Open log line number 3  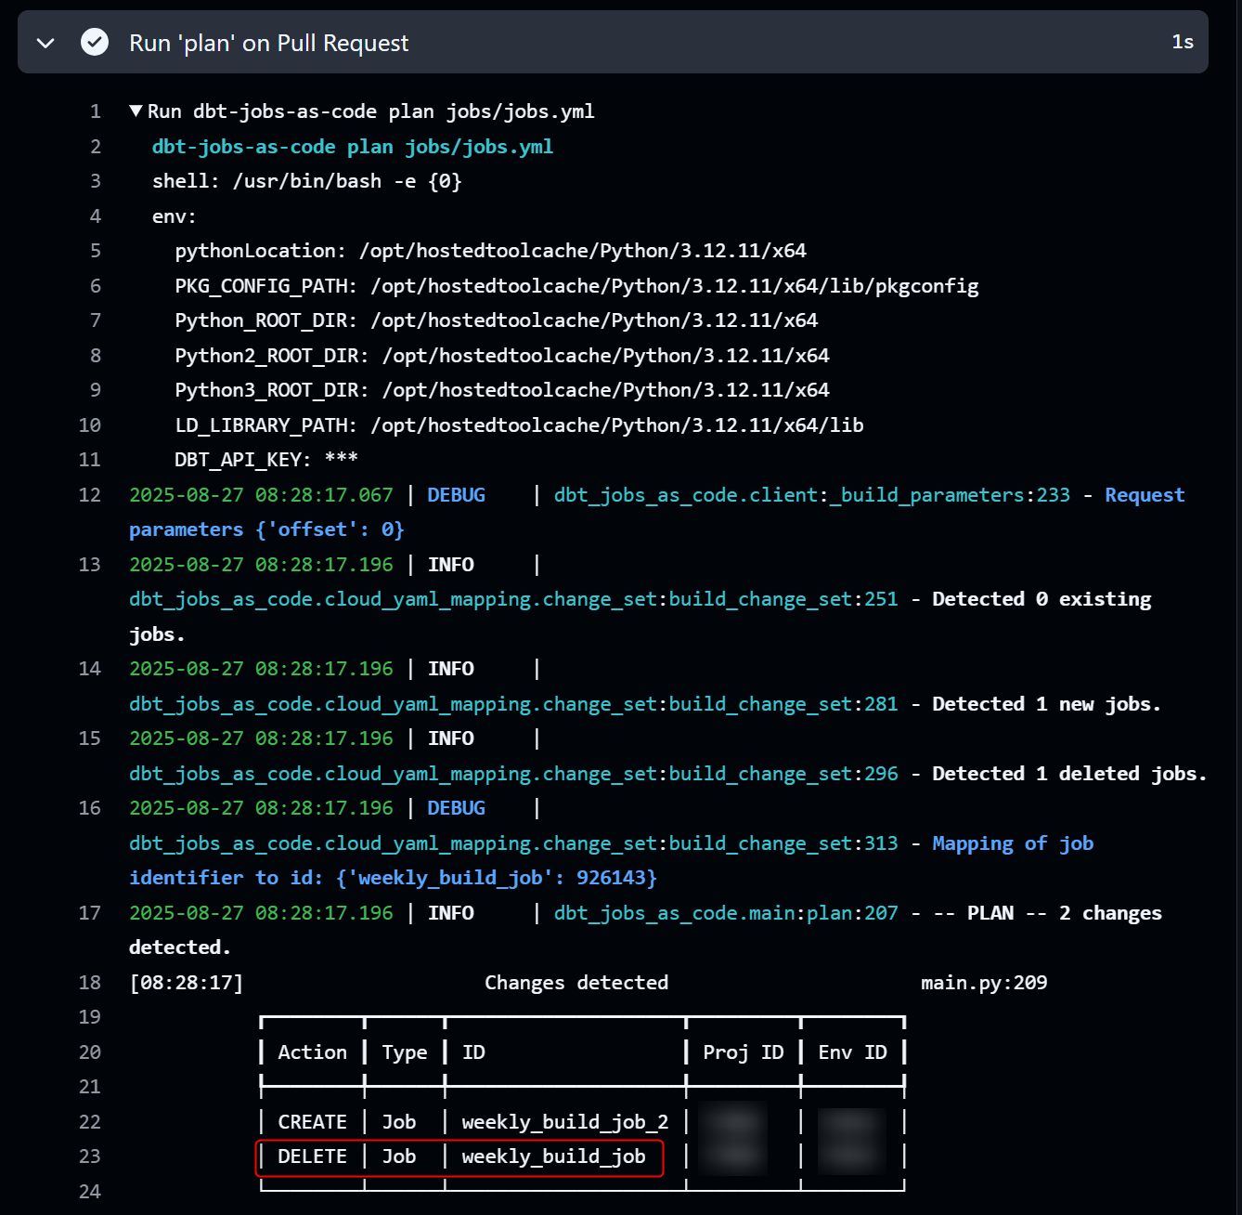click(95, 181)
